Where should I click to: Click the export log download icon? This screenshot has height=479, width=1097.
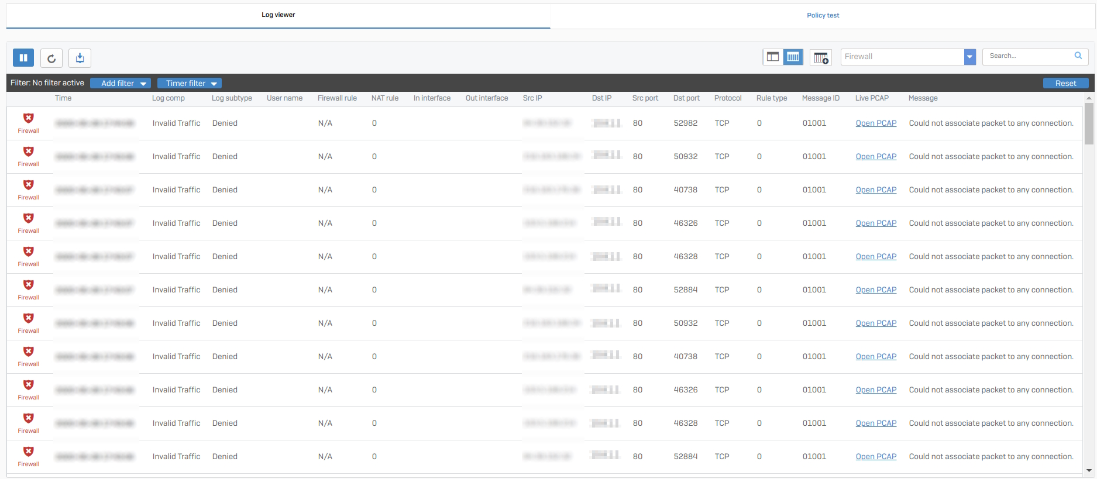coord(80,58)
